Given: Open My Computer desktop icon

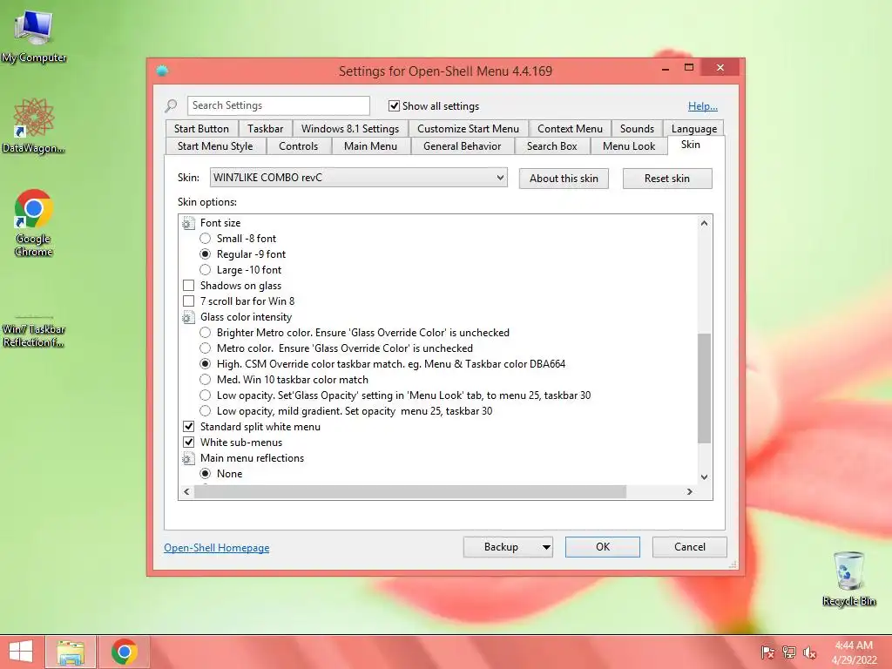Looking at the screenshot, I should tap(34, 36).
